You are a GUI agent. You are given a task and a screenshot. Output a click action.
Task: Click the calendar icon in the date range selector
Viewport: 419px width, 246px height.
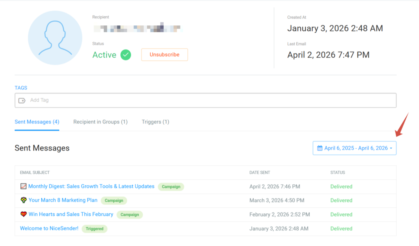point(319,148)
